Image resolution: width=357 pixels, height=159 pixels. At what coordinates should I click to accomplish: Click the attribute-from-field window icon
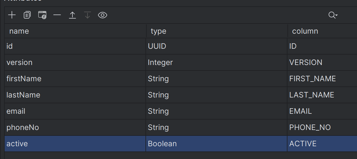pos(42,15)
